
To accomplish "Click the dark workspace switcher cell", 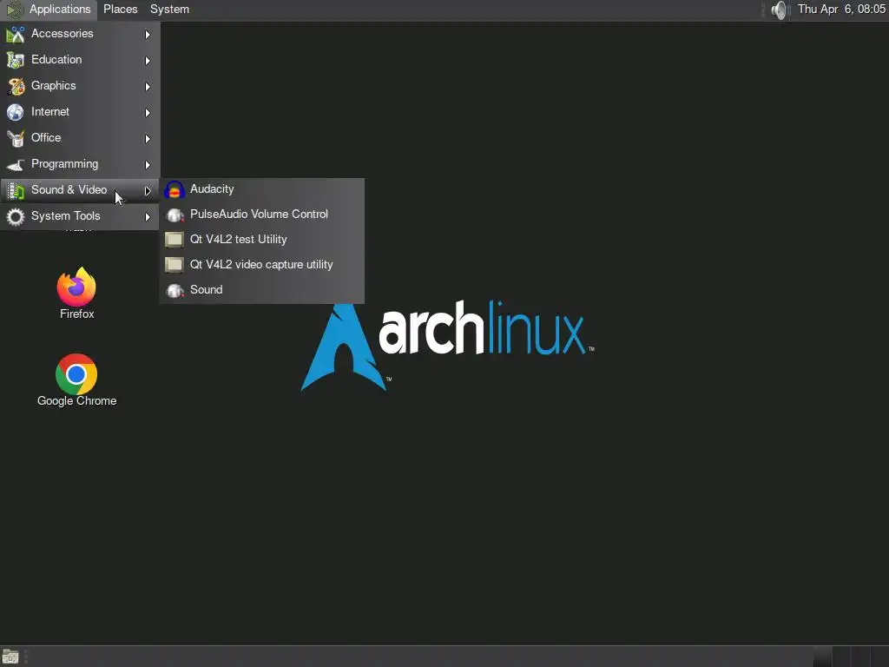I will 823,657.
